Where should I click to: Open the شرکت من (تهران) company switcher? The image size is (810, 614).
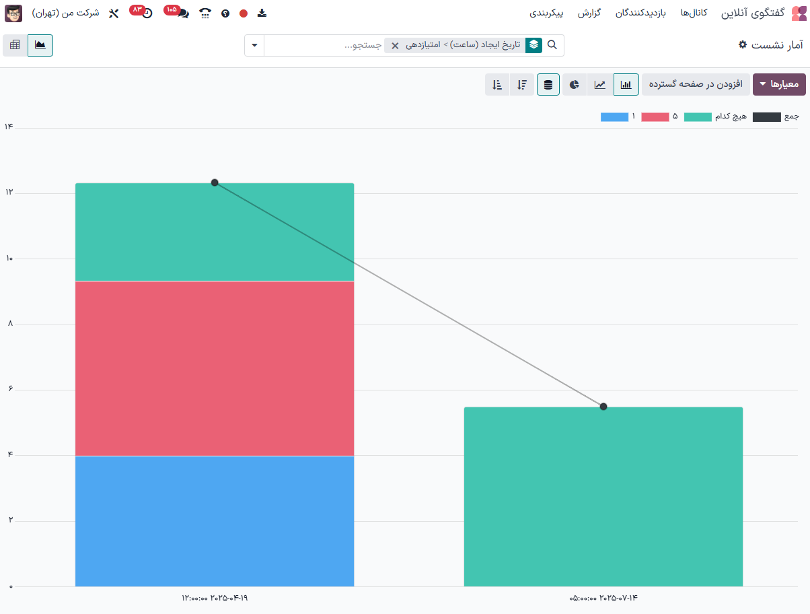pos(65,13)
